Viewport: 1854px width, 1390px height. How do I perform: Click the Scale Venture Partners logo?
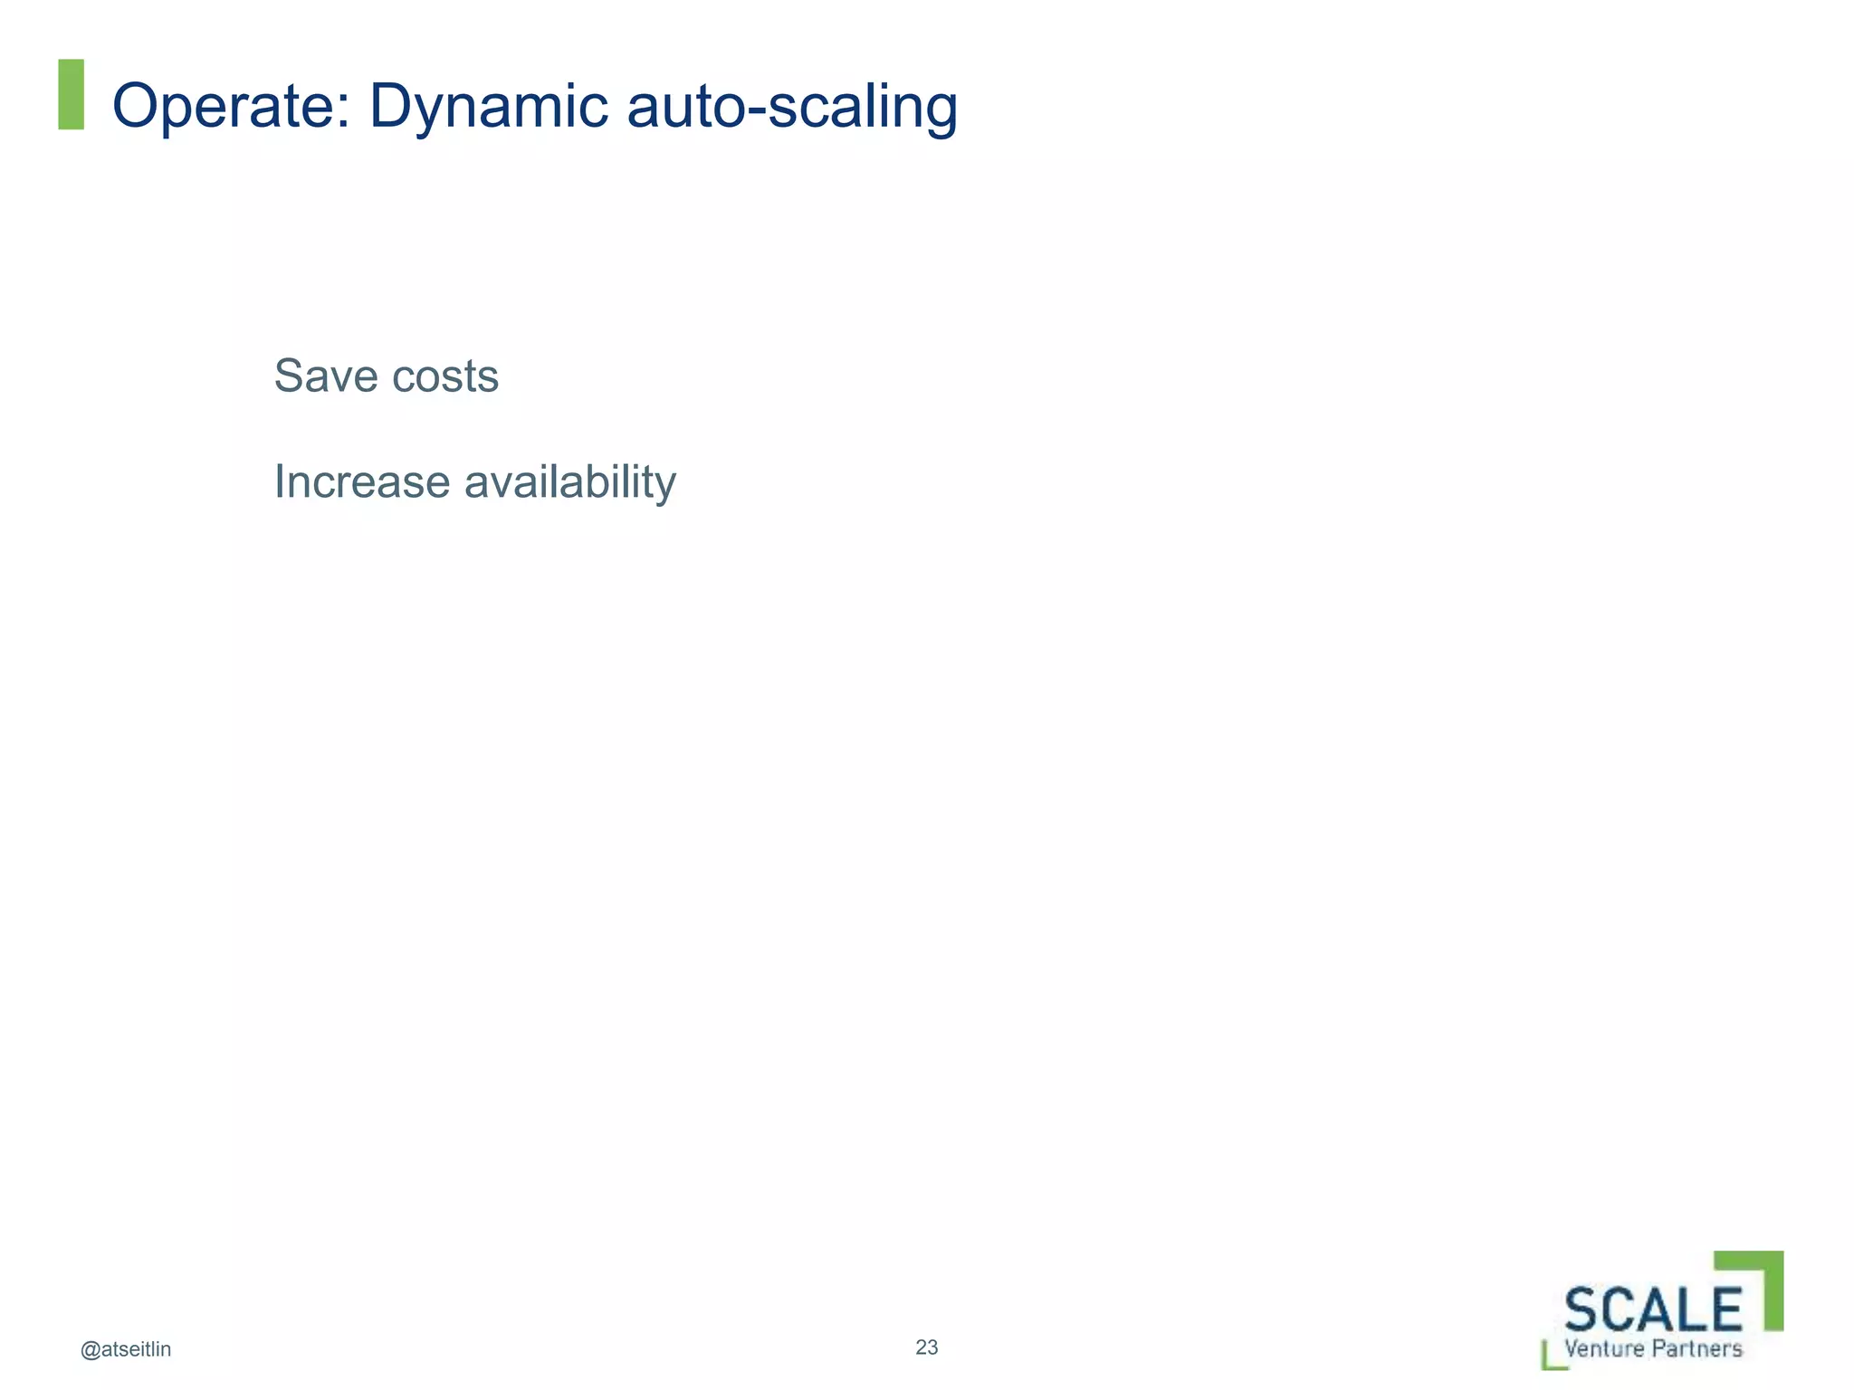click(1662, 1310)
